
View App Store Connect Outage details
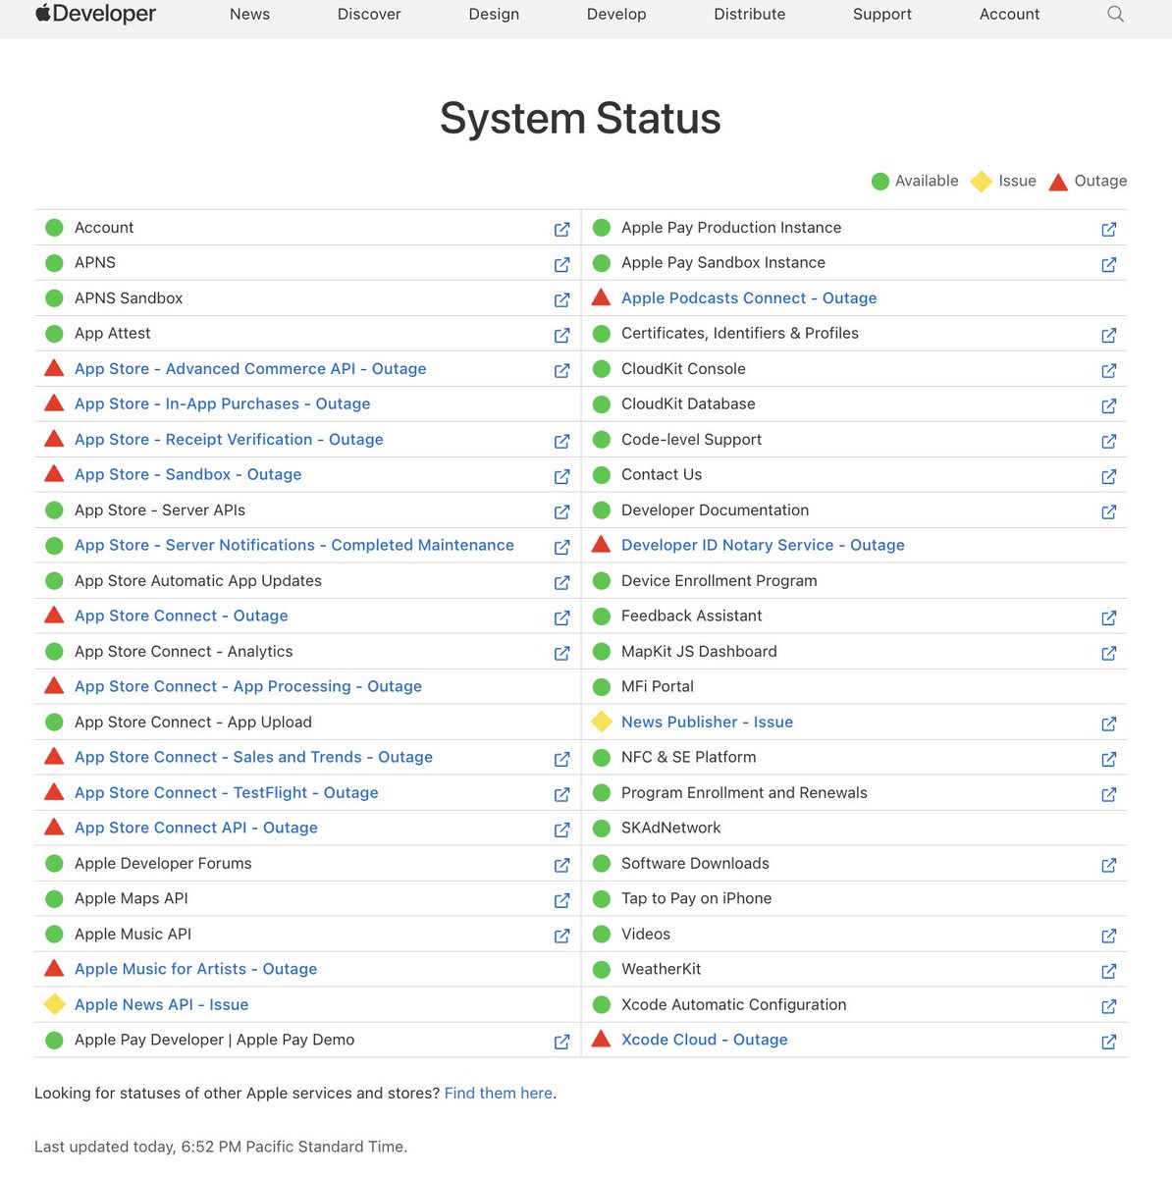point(182,616)
